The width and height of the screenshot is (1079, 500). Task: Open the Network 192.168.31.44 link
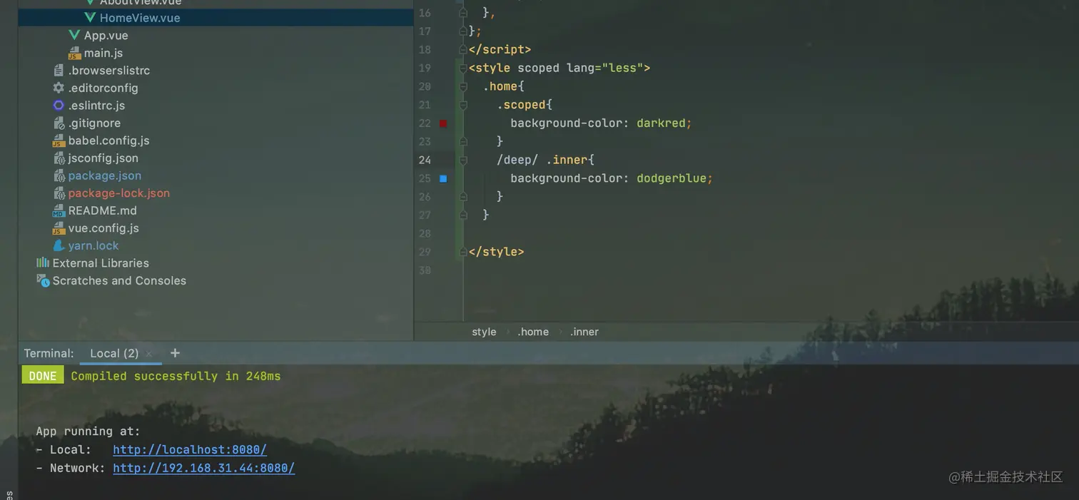[x=204, y=469]
